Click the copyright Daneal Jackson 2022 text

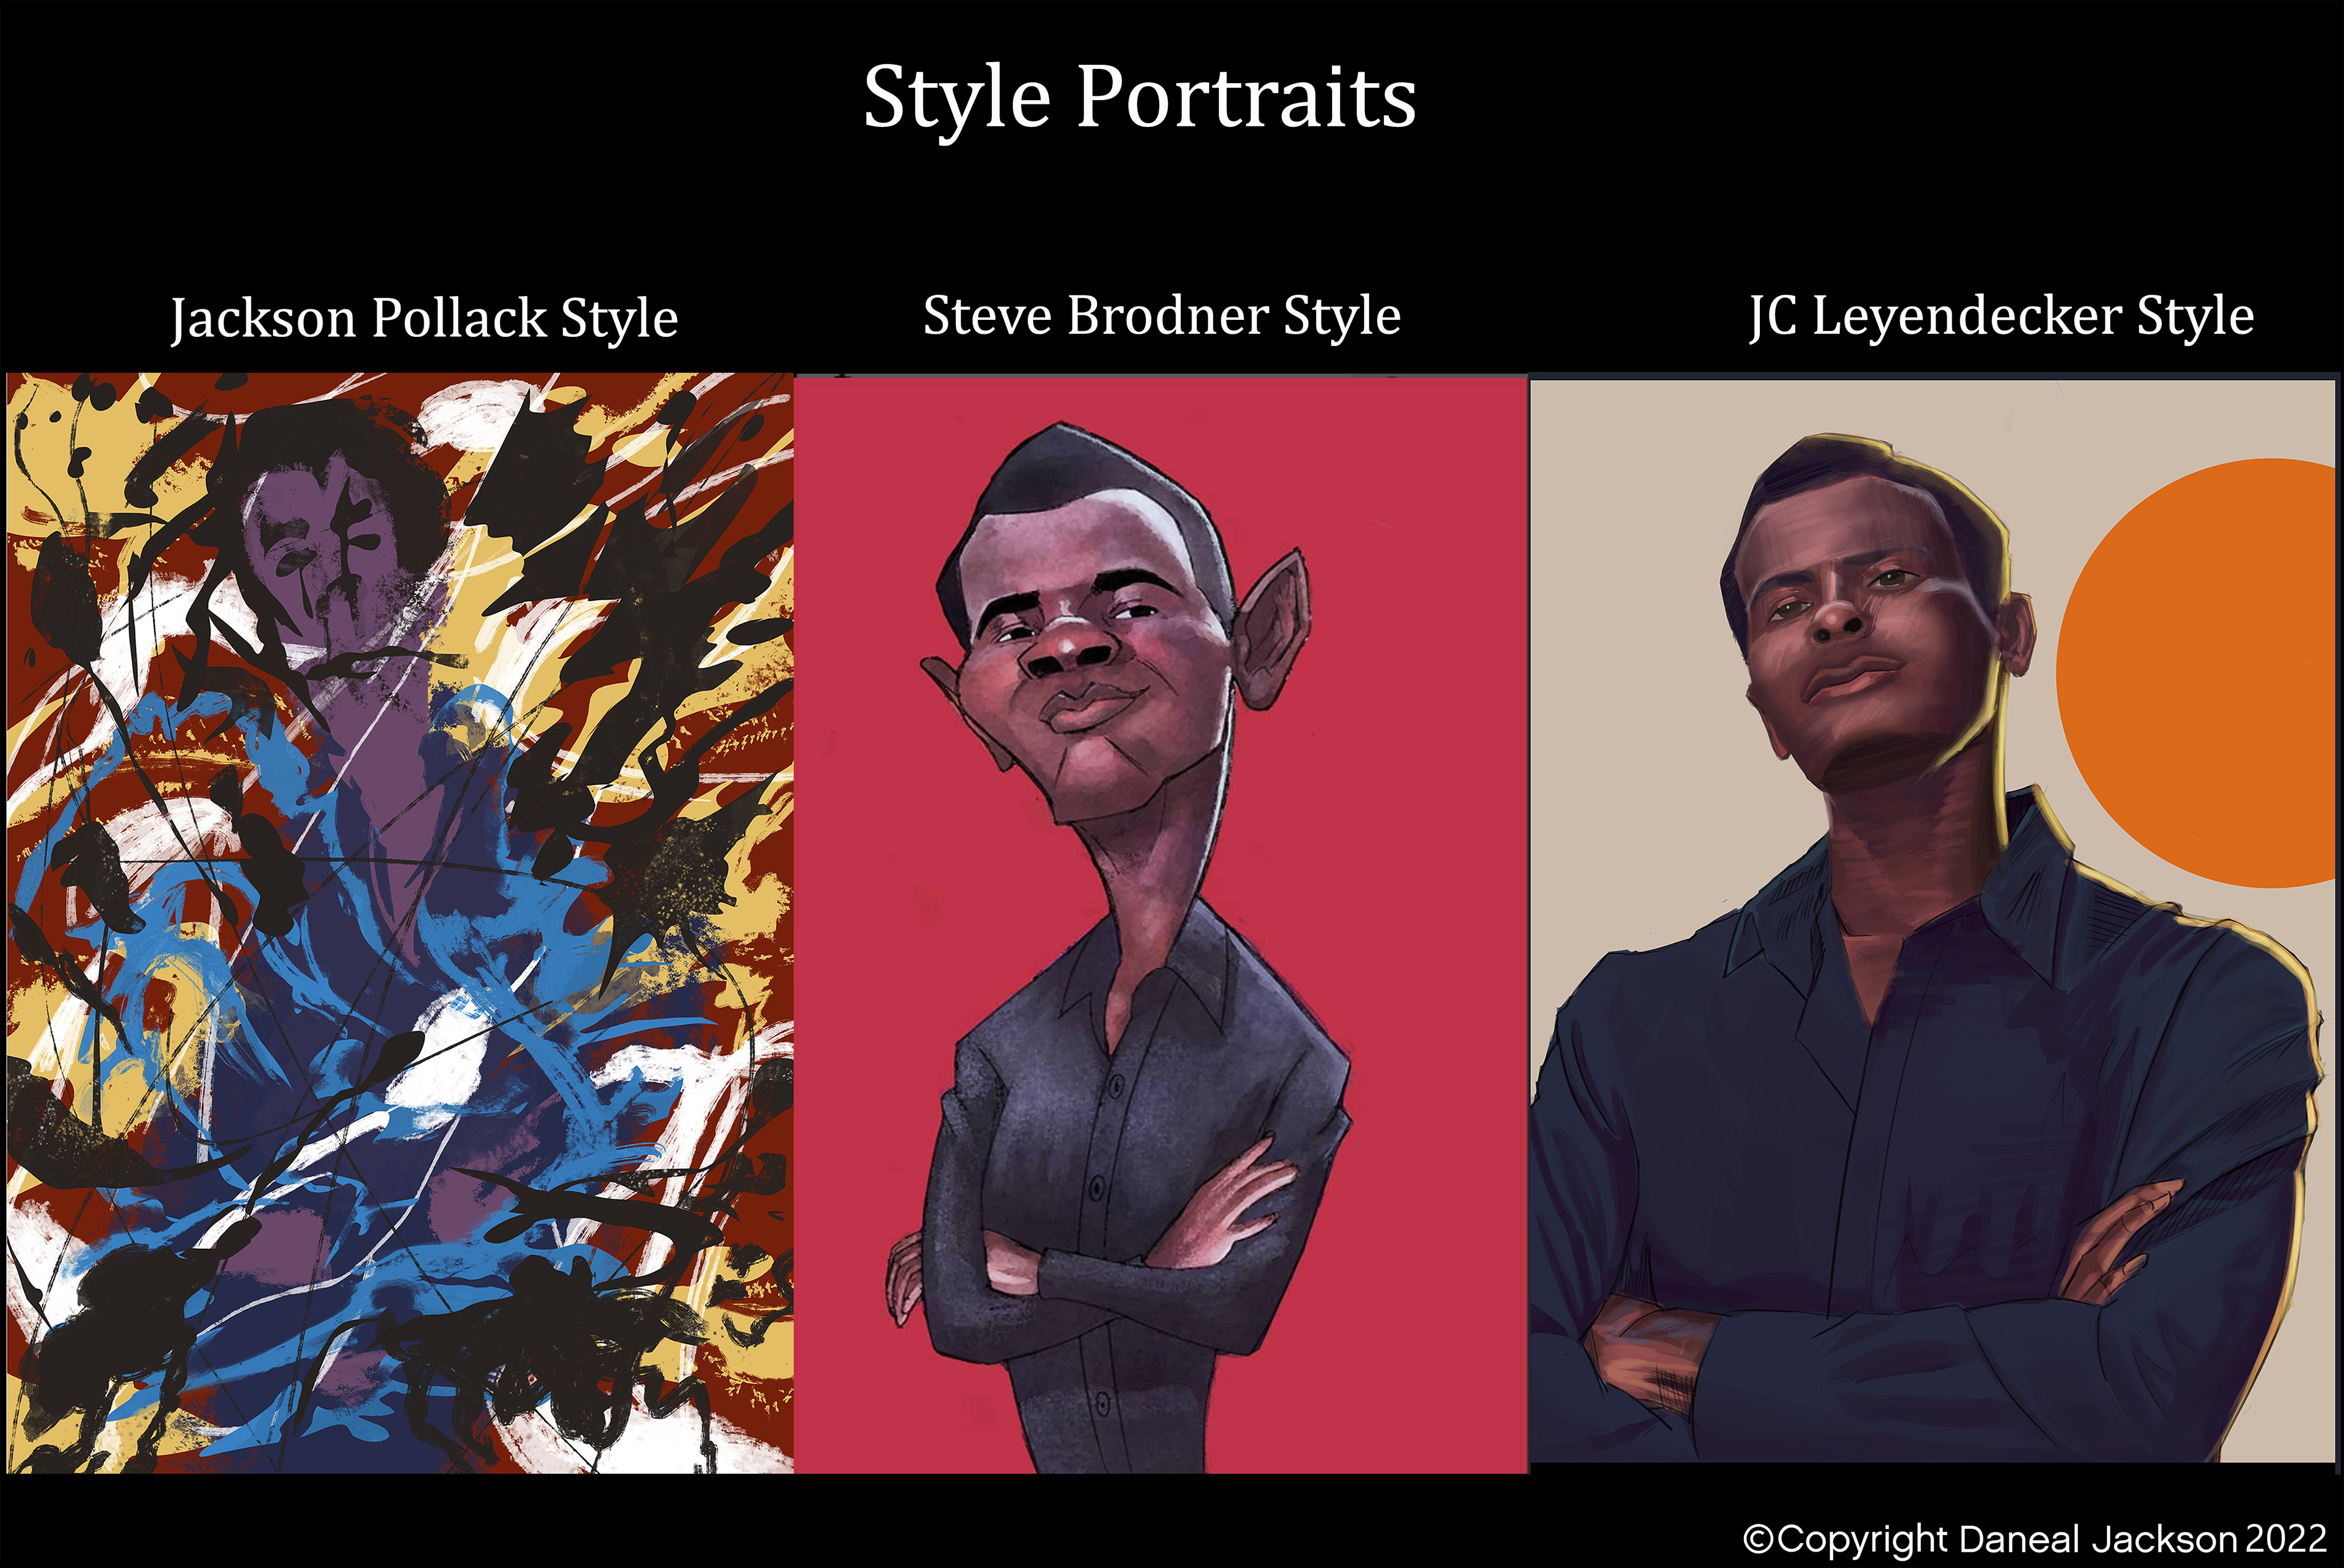[x=2035, y=1539]
